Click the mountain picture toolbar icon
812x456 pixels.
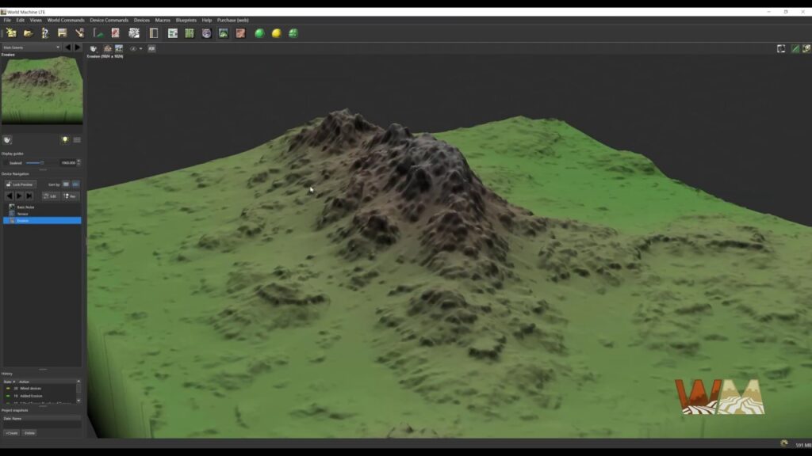pyautogui.click(x=224, y=33)
